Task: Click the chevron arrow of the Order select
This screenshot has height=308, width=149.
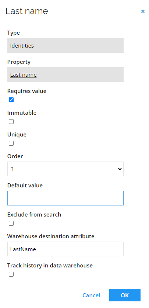Action: pos(120,169)
